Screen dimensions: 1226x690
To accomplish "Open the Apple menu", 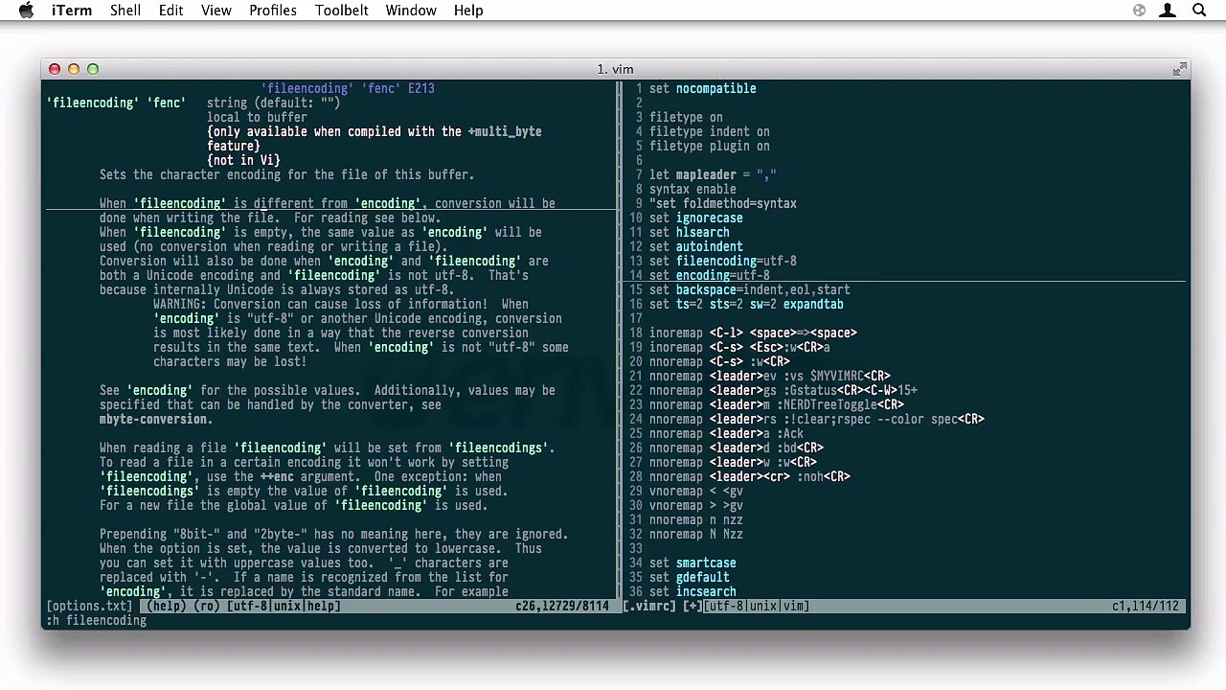I will 26,11.
